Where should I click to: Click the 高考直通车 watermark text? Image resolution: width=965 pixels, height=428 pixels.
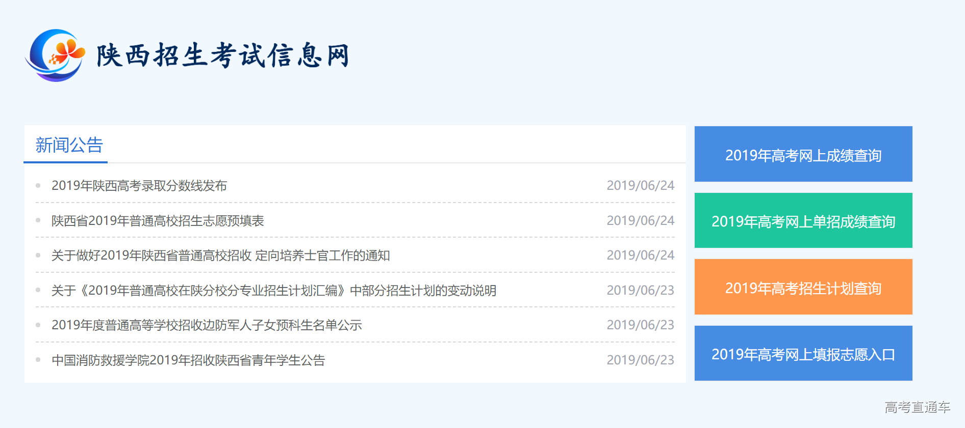point(917,407)
